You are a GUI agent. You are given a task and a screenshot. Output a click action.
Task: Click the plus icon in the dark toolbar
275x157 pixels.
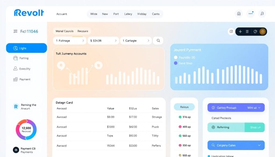pos(240,31)
